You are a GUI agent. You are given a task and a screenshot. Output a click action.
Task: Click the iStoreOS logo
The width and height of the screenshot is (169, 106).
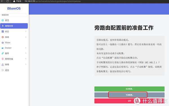(x=14, y=8)
